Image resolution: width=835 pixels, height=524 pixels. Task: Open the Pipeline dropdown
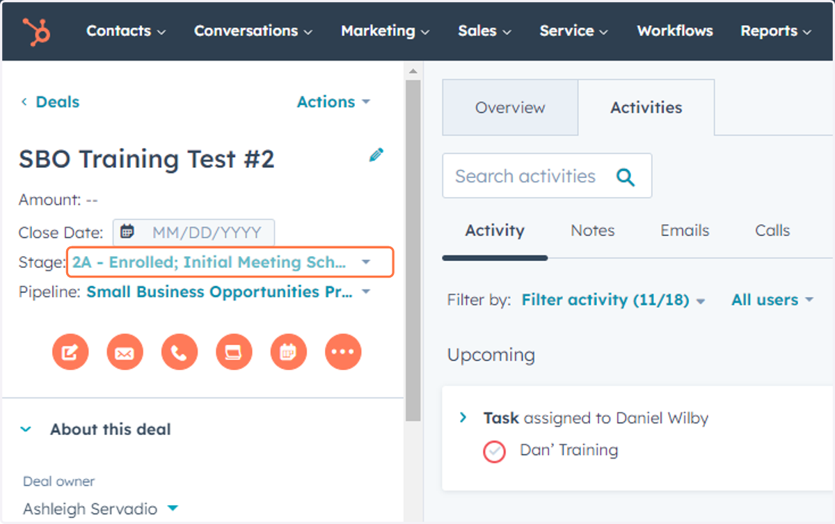[228, 292]
